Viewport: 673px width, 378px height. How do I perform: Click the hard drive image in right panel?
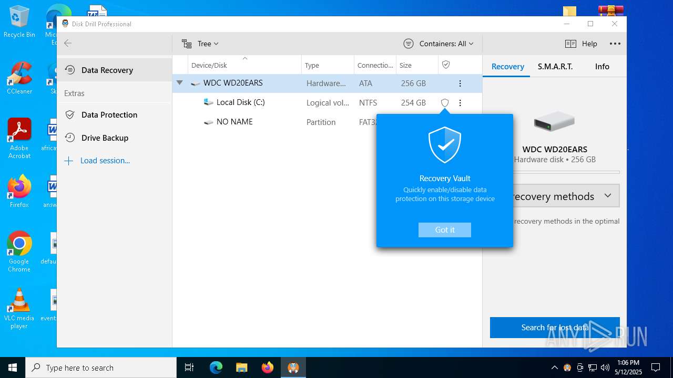554,122
